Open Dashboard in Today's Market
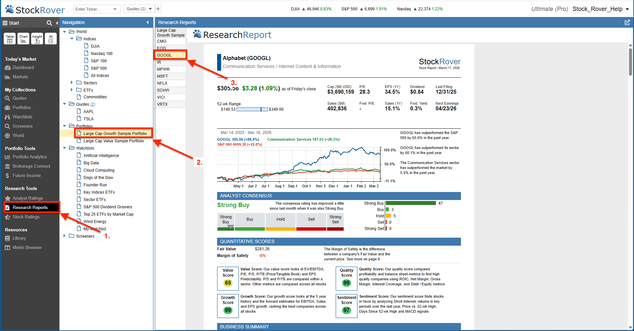Screen dimensions: 634x331 pyautogui.click(x=23, y=68)
